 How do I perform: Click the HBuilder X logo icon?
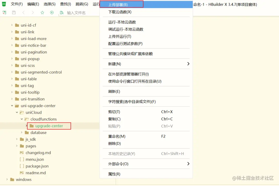[4, 4]
